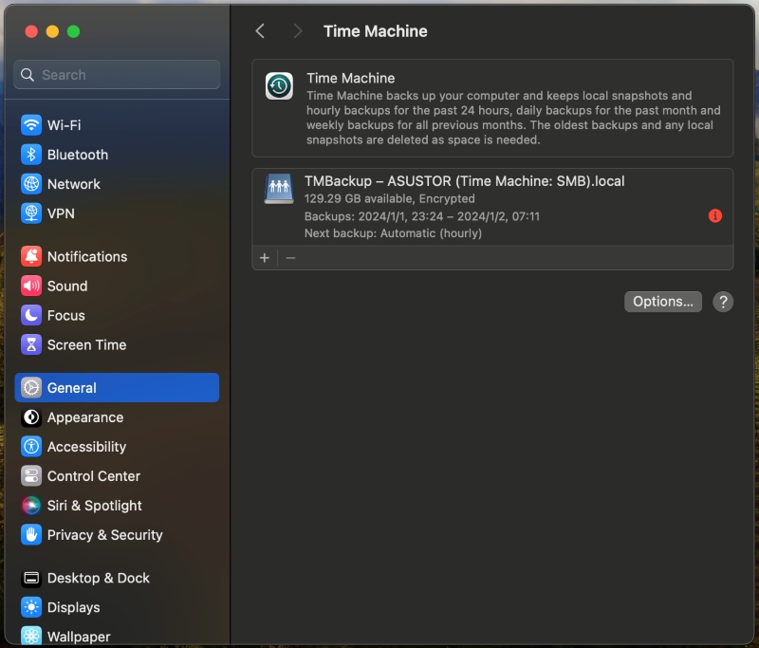Click the Time Machine description paragraph
The height and width of the screenshot is (648, 759).
coord(513,118)
